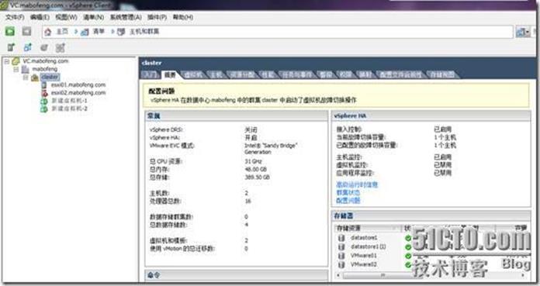Viewport: 540px width, 286px height.
Task: Click the 存储资源 column header
Action: [368, 228]
